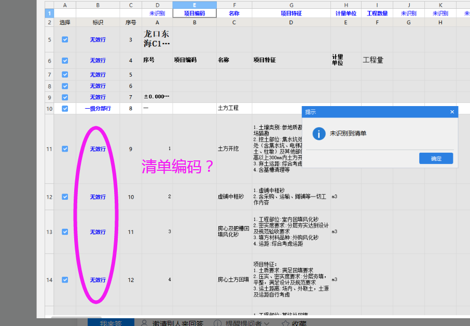Image resolution: width=470 pixels, height=326 pixels.
Task: Open the 提醒提问者 dropdown
Action: [x=242, y=323]
